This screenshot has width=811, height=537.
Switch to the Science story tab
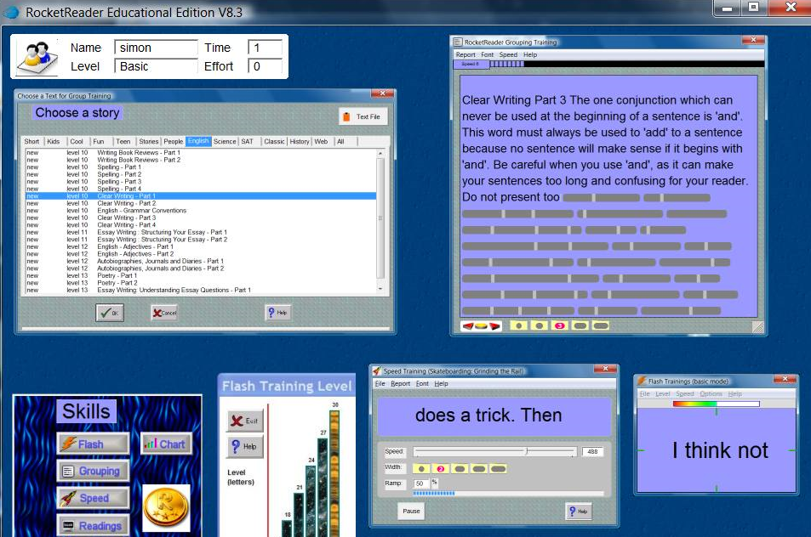[x=225, y=142]
